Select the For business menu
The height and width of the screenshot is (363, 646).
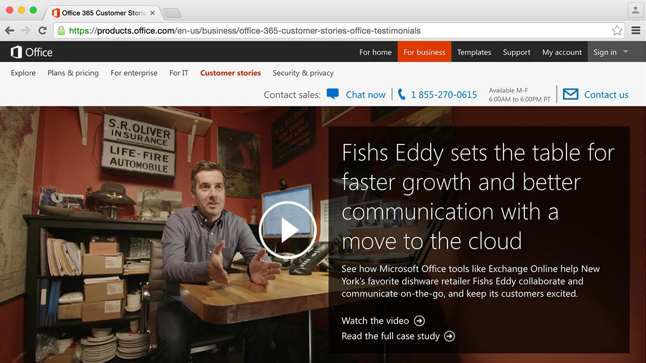[x=424, y=52]
